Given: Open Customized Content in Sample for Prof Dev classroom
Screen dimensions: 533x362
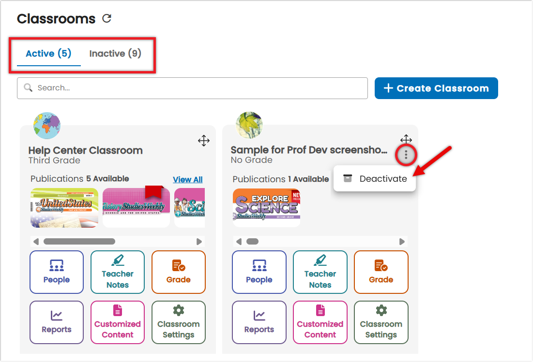Looking at the screenshot, I should [x=320, y=322].
